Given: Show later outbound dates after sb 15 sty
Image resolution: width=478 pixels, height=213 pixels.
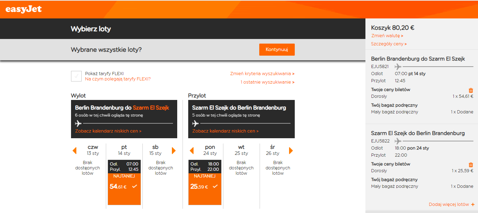Looking at the screenshot, I should coord(174,151).
